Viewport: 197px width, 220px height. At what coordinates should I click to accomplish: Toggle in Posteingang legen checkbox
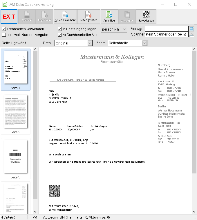pos(59,29)
